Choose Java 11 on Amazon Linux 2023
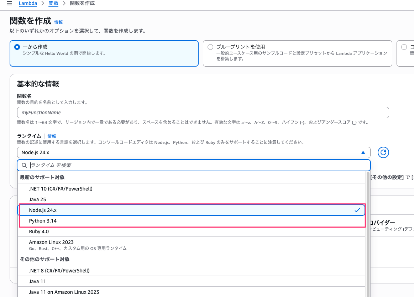 [192, 292]
